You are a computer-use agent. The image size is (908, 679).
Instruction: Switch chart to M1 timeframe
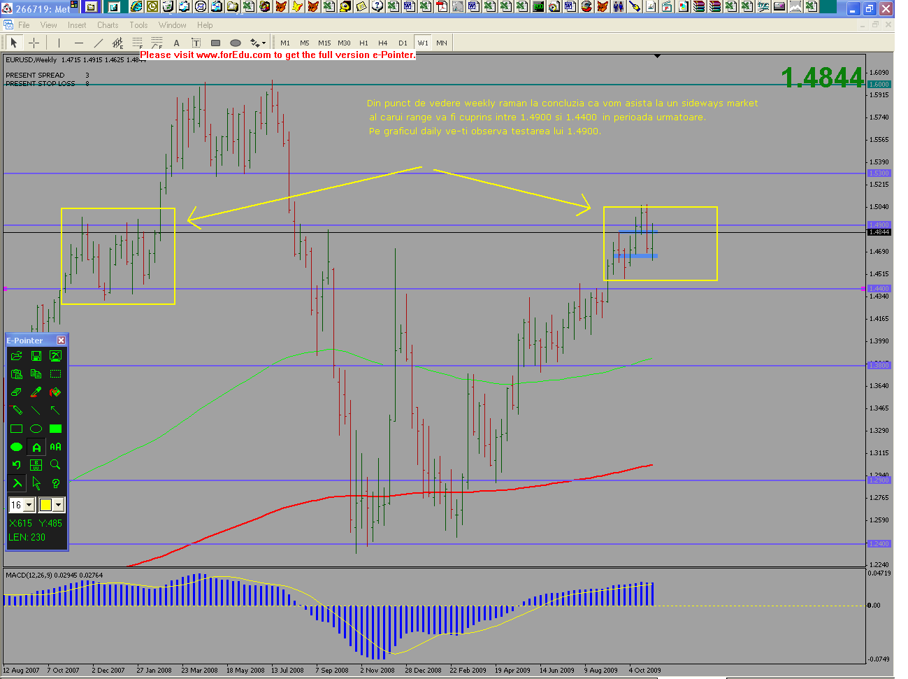(285, 43)
